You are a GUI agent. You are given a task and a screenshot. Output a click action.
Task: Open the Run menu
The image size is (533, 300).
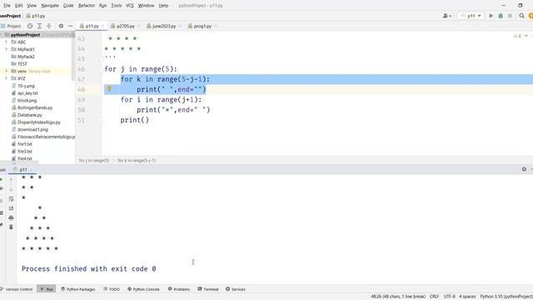[x=102, y=6]
